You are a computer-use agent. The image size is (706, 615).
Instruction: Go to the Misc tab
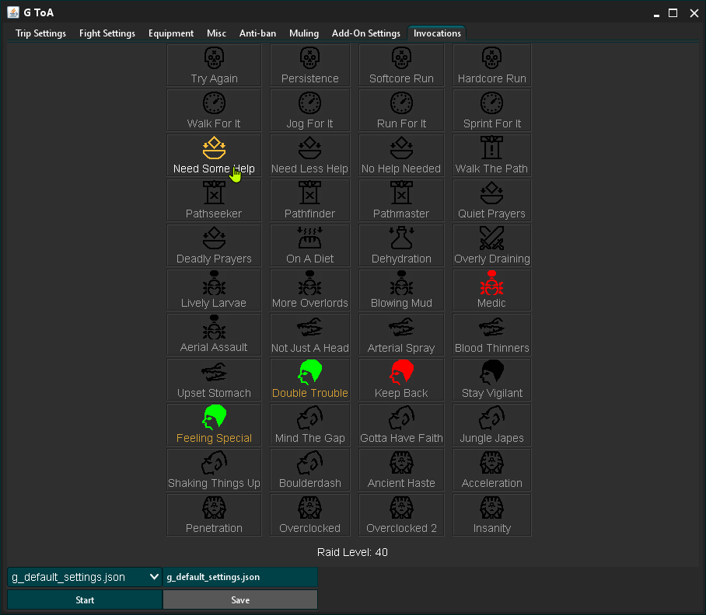[217, 33]
